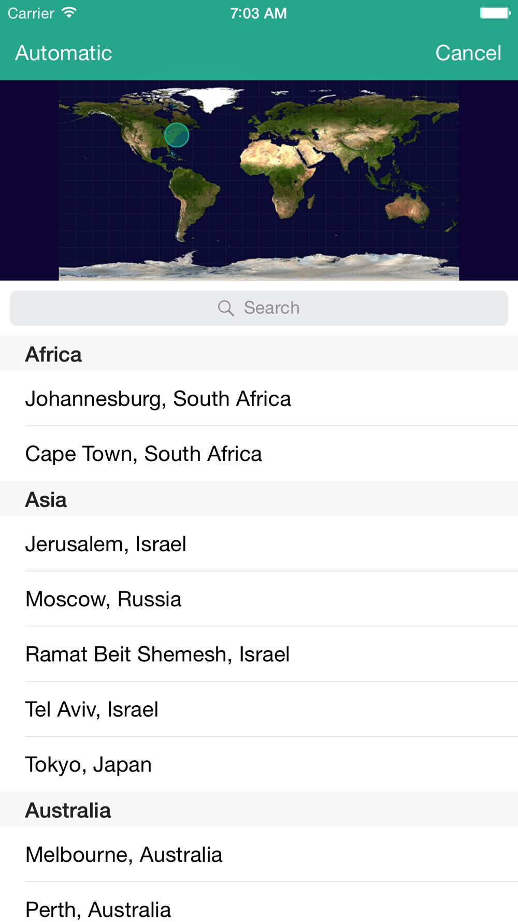
Task: Select Automatic location option
Action: tap(64, 53)
